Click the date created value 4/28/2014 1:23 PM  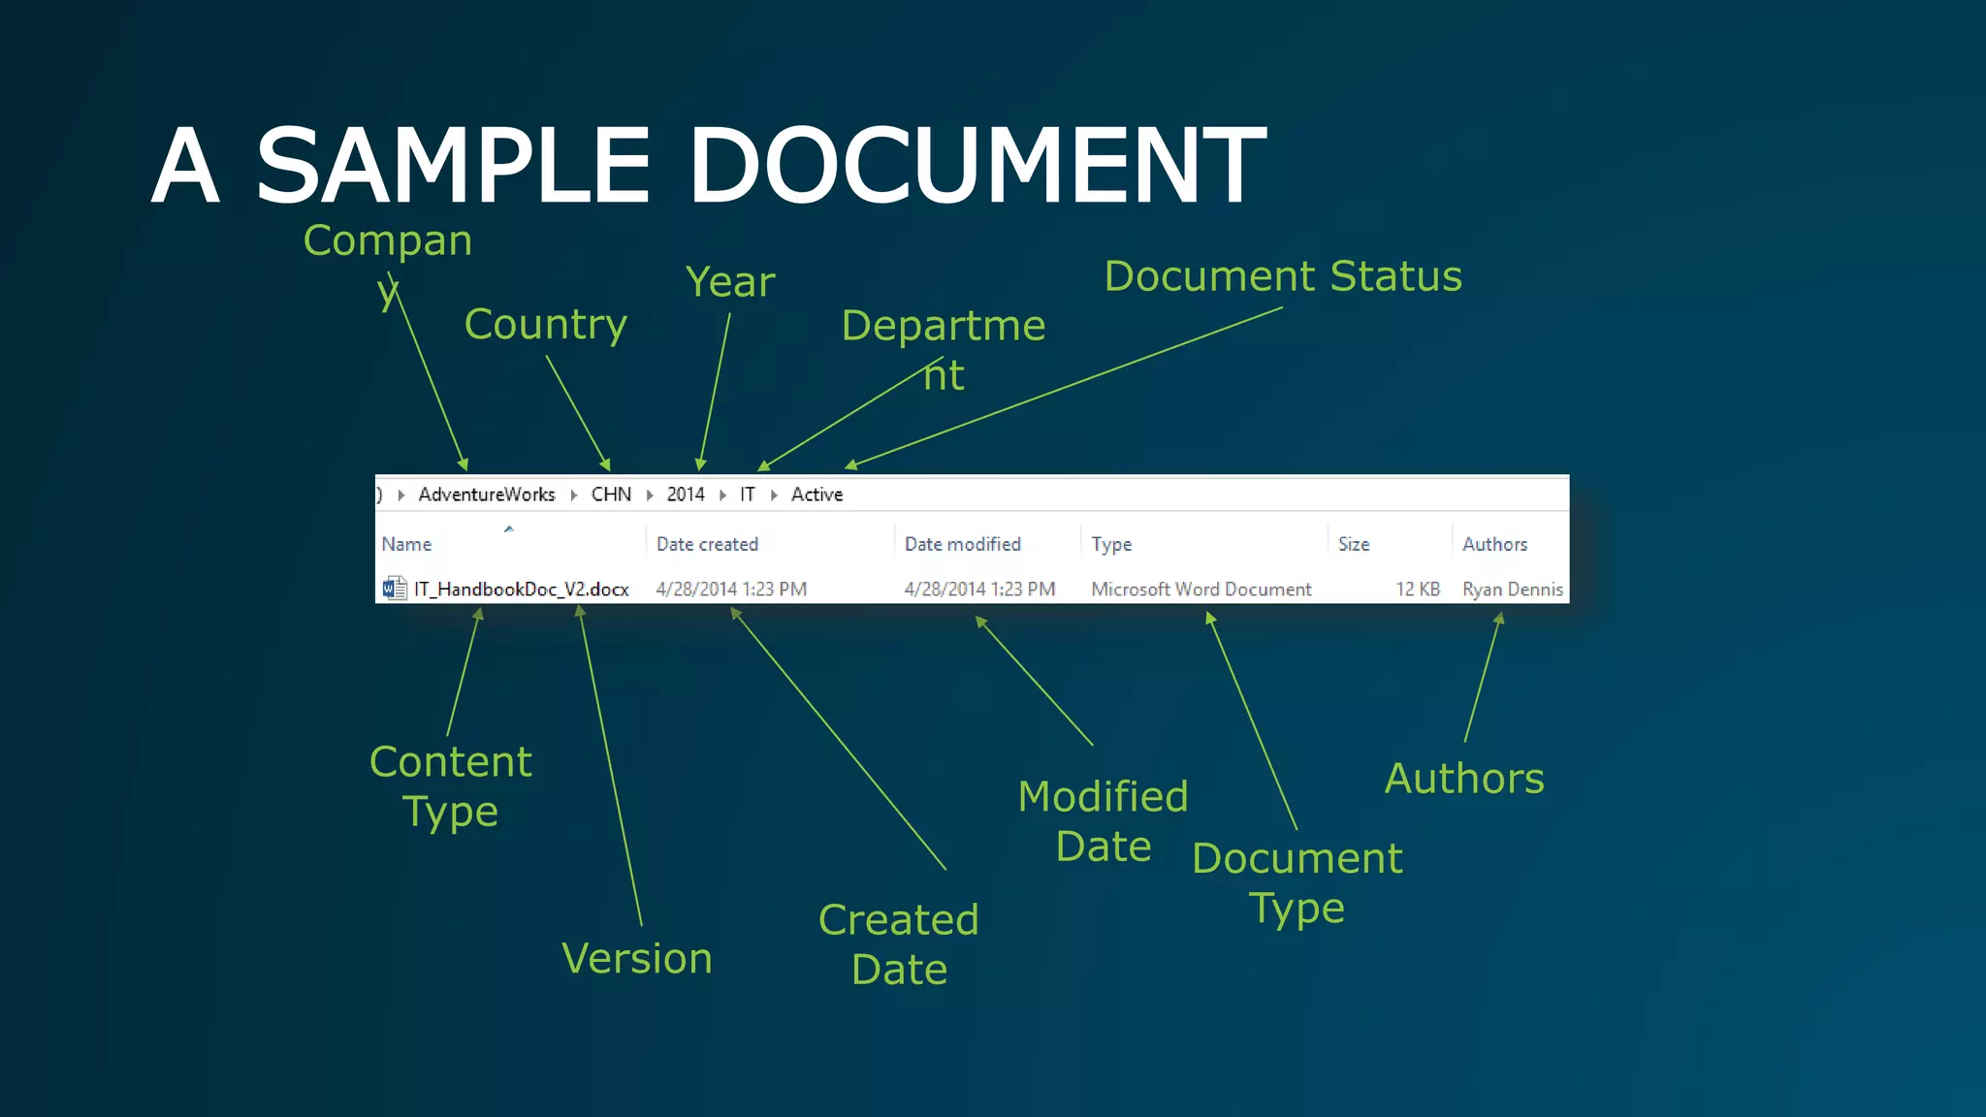pyautogui.click(x=731, y=589)
